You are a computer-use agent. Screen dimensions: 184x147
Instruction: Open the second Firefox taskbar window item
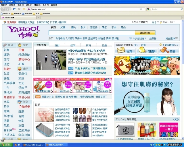[x=56, y=145]
